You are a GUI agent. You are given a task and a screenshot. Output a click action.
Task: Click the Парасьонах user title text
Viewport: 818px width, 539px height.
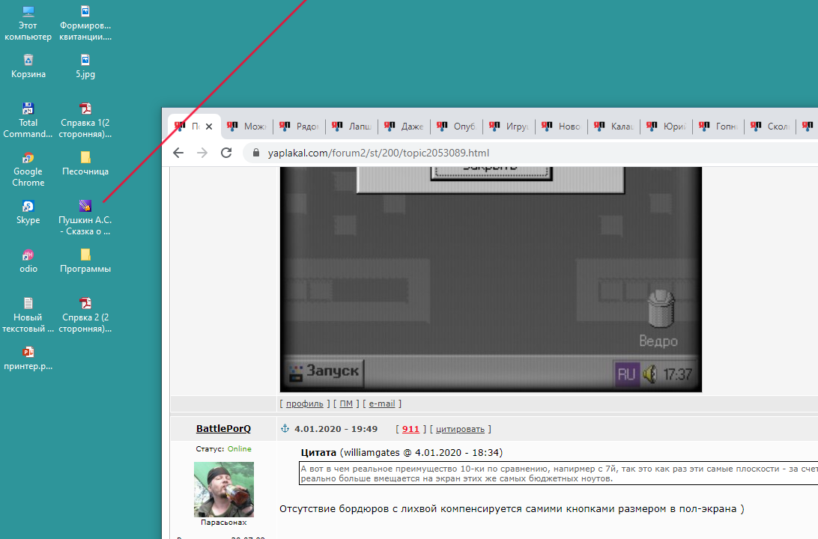click(224, 523)
